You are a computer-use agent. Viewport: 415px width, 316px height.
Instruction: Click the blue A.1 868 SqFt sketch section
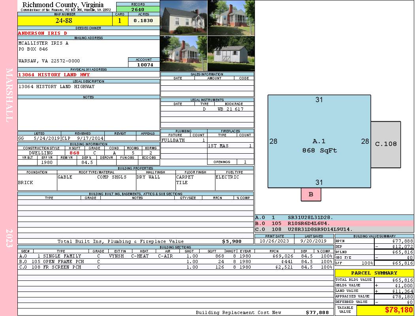coord(319,141)
